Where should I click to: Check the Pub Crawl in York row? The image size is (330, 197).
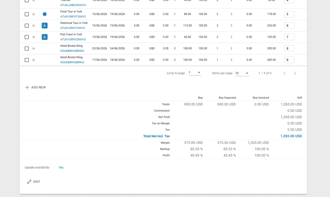click(x=27, y=37)
